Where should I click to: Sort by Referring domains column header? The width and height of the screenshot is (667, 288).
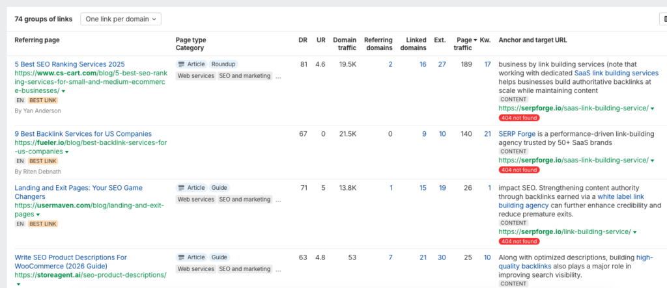378,44
